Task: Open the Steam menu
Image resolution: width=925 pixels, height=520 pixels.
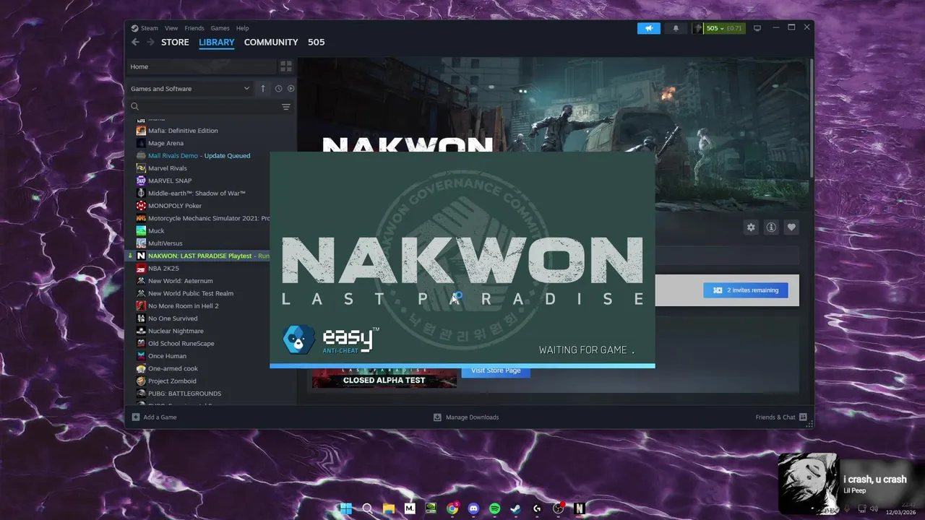Action: pos(150,28)
